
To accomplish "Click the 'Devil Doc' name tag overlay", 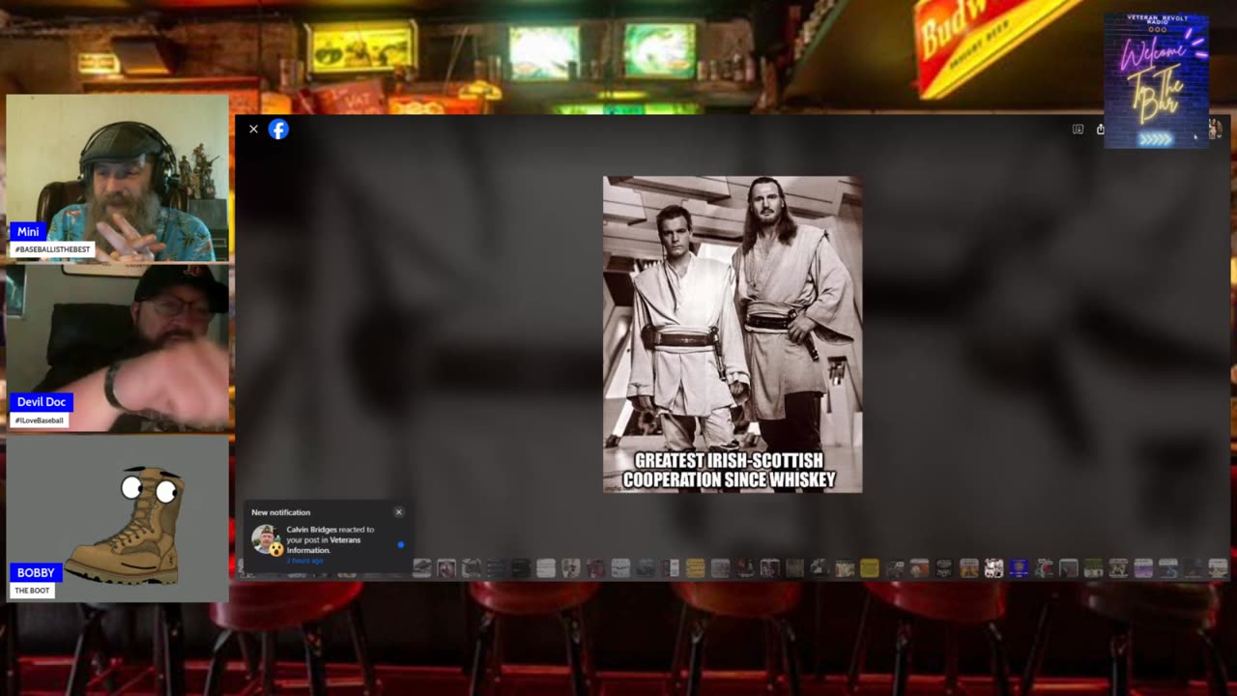I will pyautogui.click(x=42, y=402).
